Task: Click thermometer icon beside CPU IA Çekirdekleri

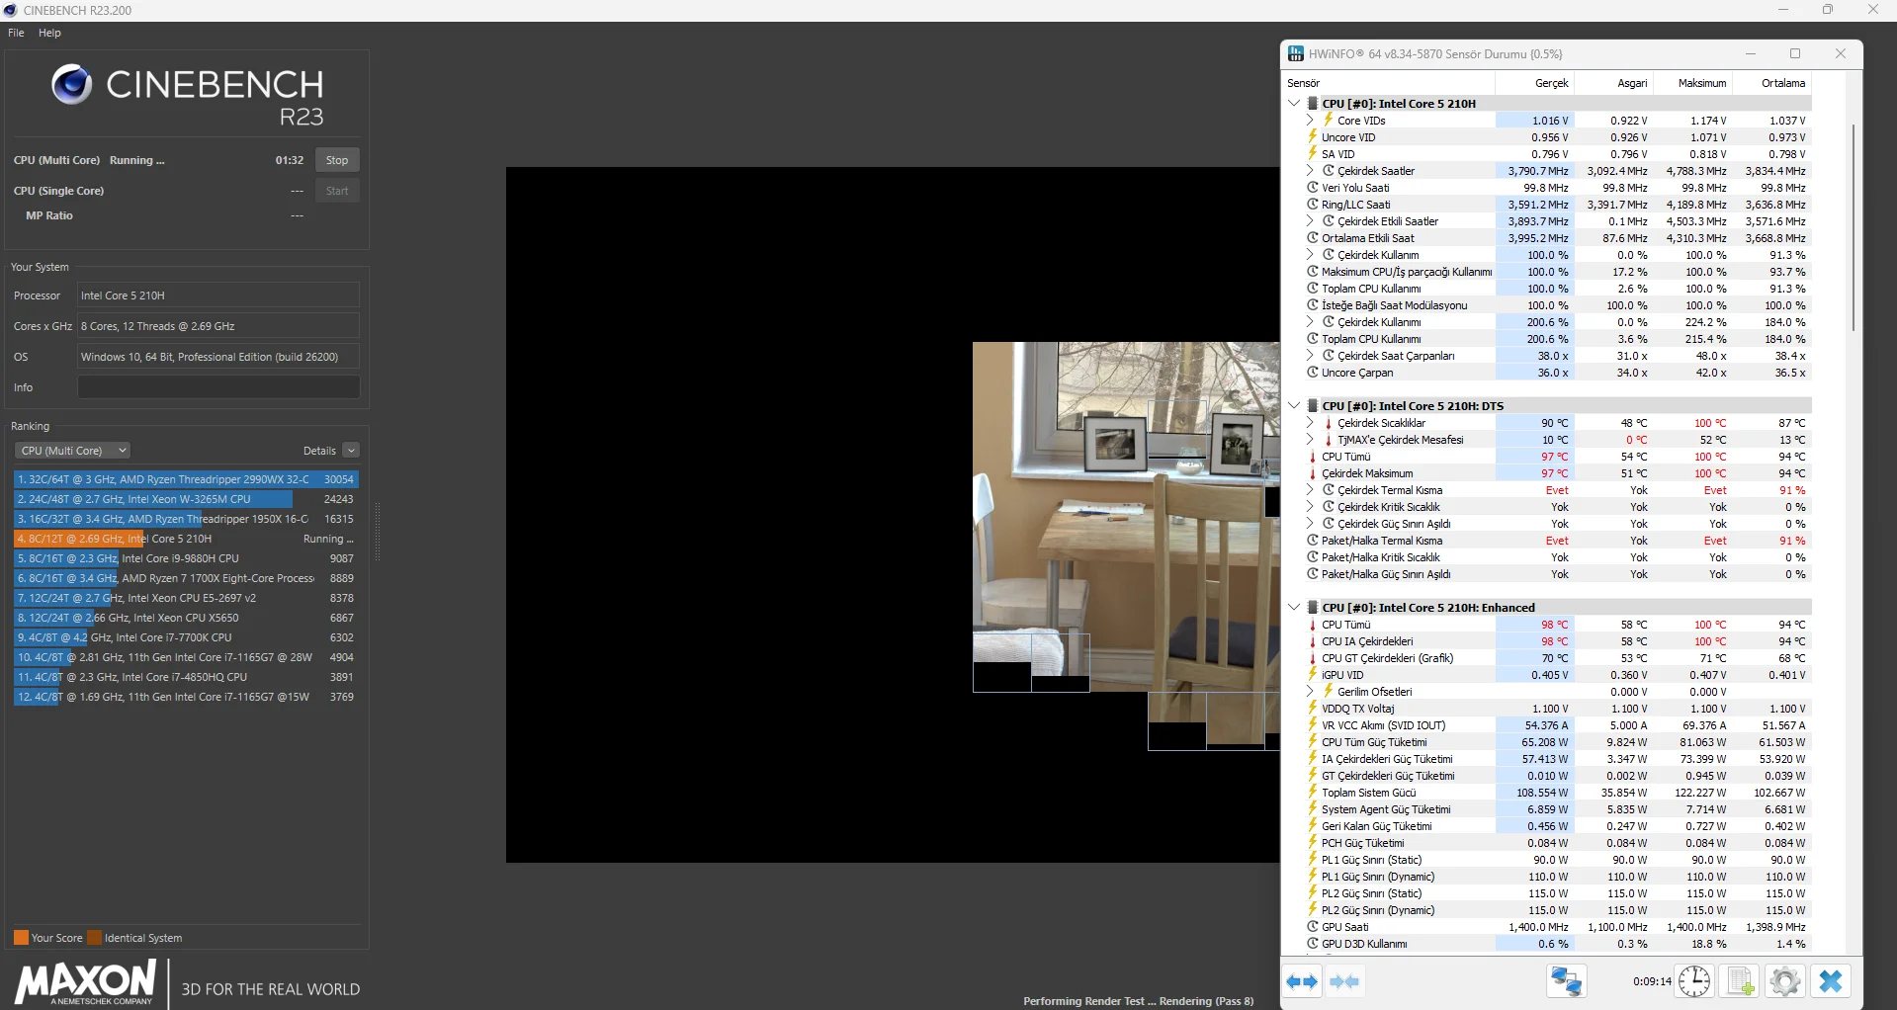Action: click(1313, 641)
